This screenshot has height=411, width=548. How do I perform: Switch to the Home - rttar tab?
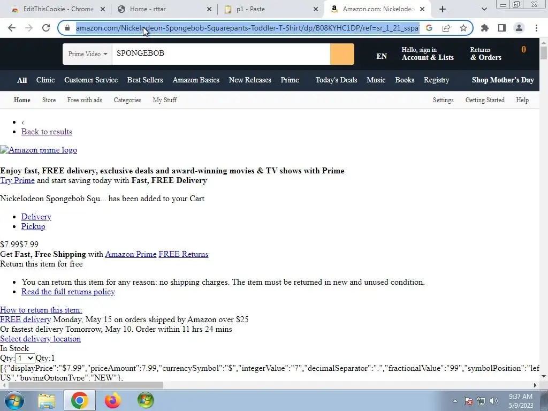tap(164, 9)
